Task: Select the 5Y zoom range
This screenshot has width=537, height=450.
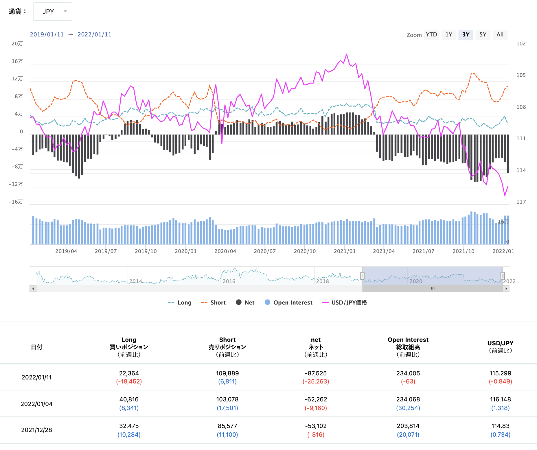Action: coord(483,35)
